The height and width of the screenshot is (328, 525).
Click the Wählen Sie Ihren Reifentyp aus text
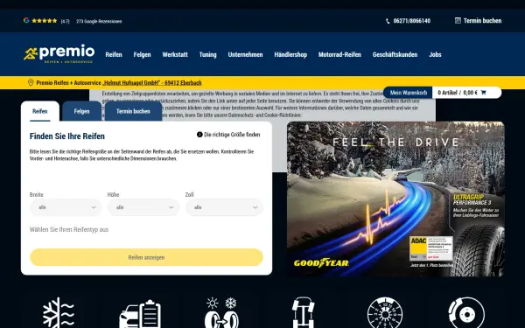click(x=69, y=229)
